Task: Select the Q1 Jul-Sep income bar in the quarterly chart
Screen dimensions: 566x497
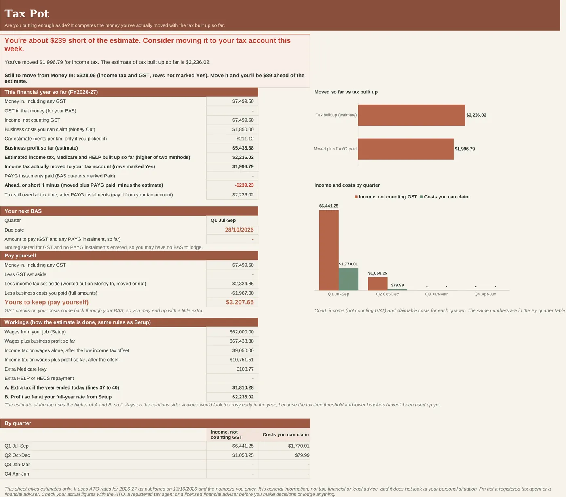Action: tap(329, 250)
